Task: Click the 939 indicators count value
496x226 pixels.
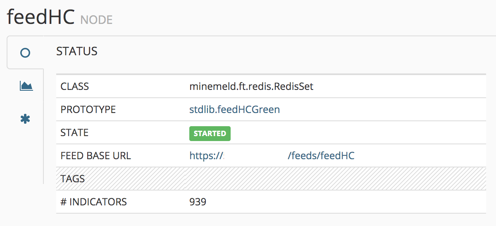Action: pyautogui.click(x=198, y=202)
